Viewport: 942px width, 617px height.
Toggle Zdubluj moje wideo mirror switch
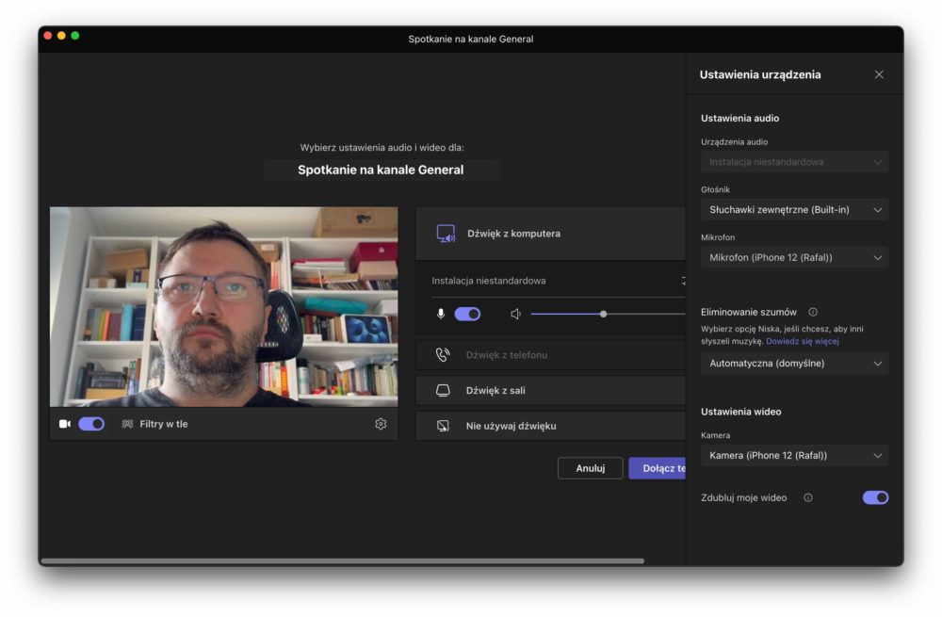875,498
